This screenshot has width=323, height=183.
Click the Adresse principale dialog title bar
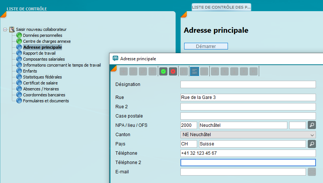[x=216, y=59]
